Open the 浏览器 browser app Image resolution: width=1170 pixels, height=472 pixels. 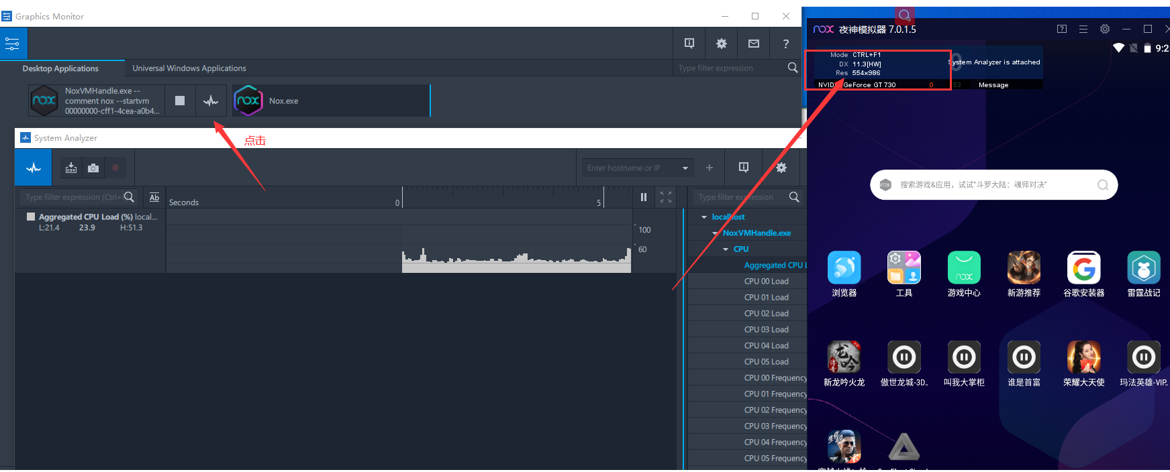pos(844,268)
